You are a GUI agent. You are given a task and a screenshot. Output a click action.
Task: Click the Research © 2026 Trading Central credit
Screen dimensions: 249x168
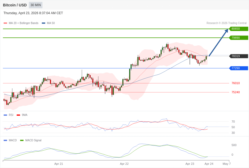tap(226, 23)
